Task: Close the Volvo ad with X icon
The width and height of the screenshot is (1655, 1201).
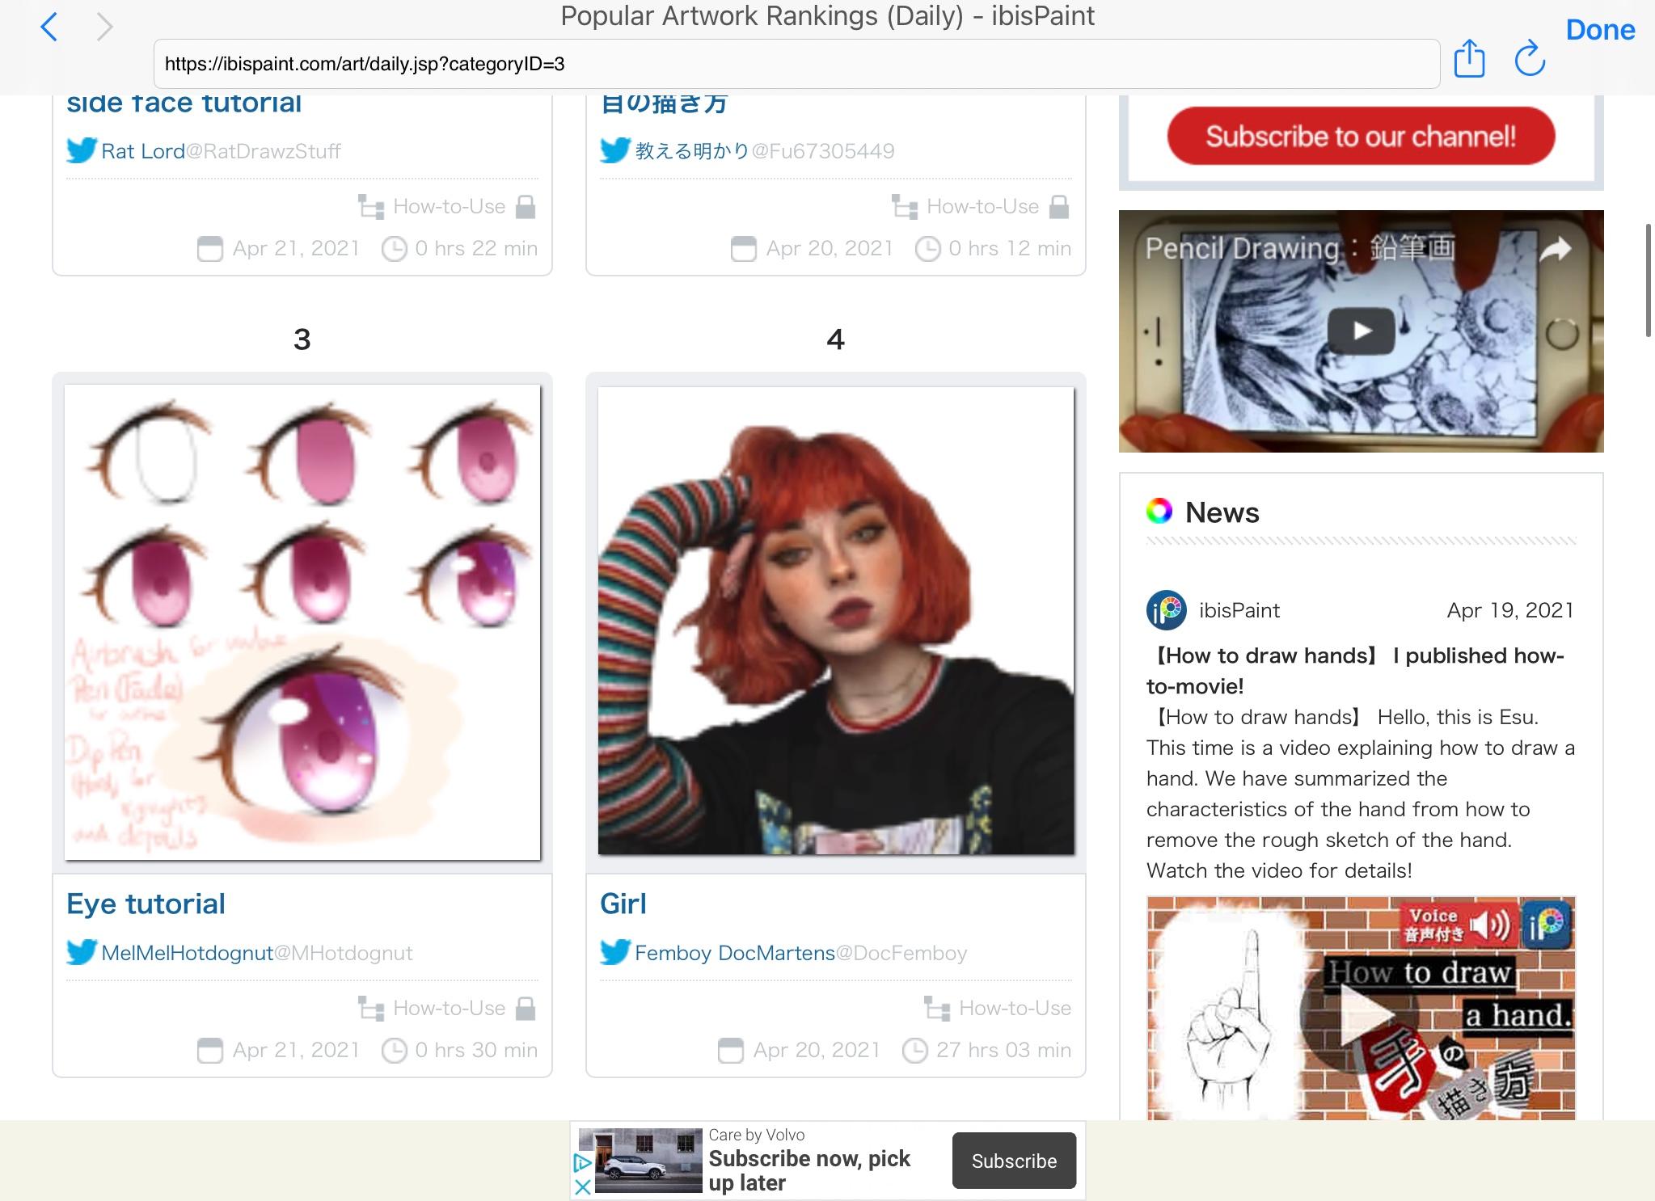Action: pyautogui.click(x=581, y=1187)
